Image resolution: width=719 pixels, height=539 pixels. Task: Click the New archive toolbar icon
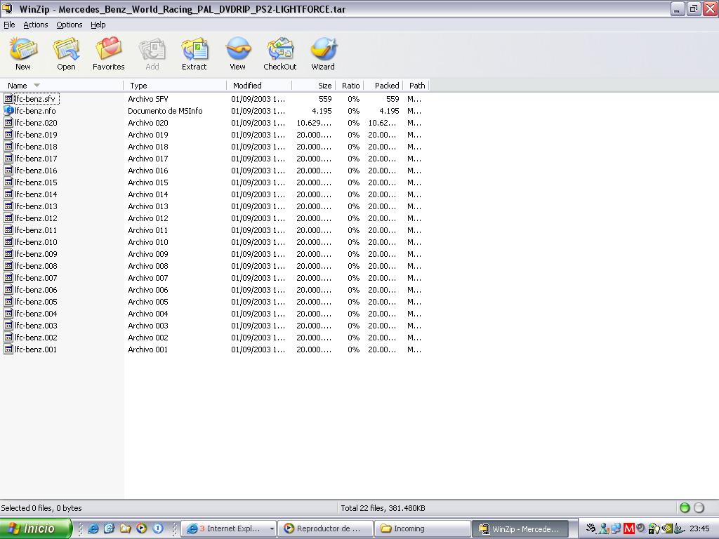23,49
